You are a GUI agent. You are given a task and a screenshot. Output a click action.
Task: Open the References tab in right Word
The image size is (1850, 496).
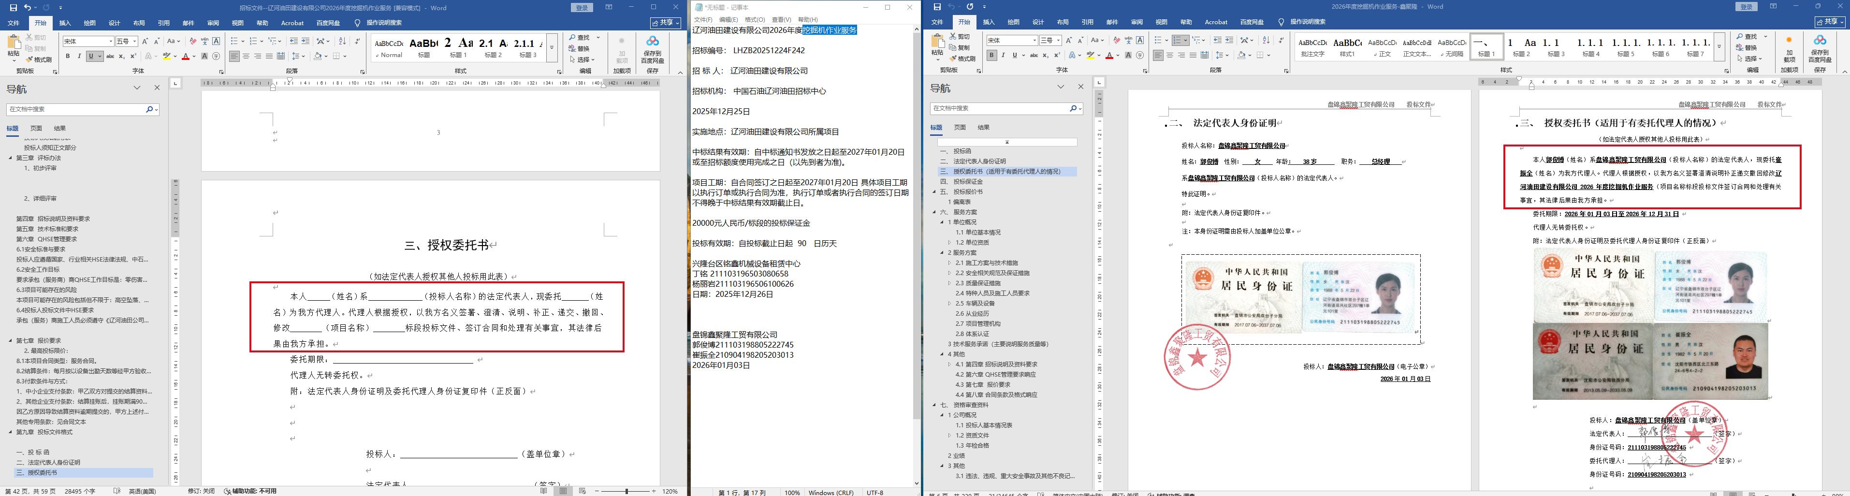tap(1087, 22)
